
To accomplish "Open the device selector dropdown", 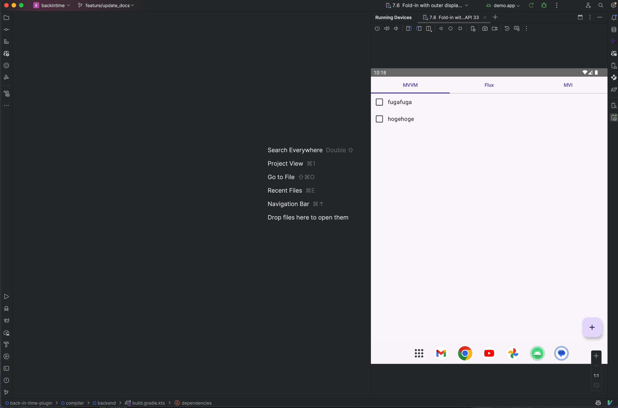I will tap(427, 5).
